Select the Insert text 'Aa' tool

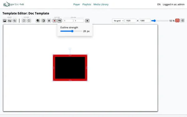click(x=10, y=21)
